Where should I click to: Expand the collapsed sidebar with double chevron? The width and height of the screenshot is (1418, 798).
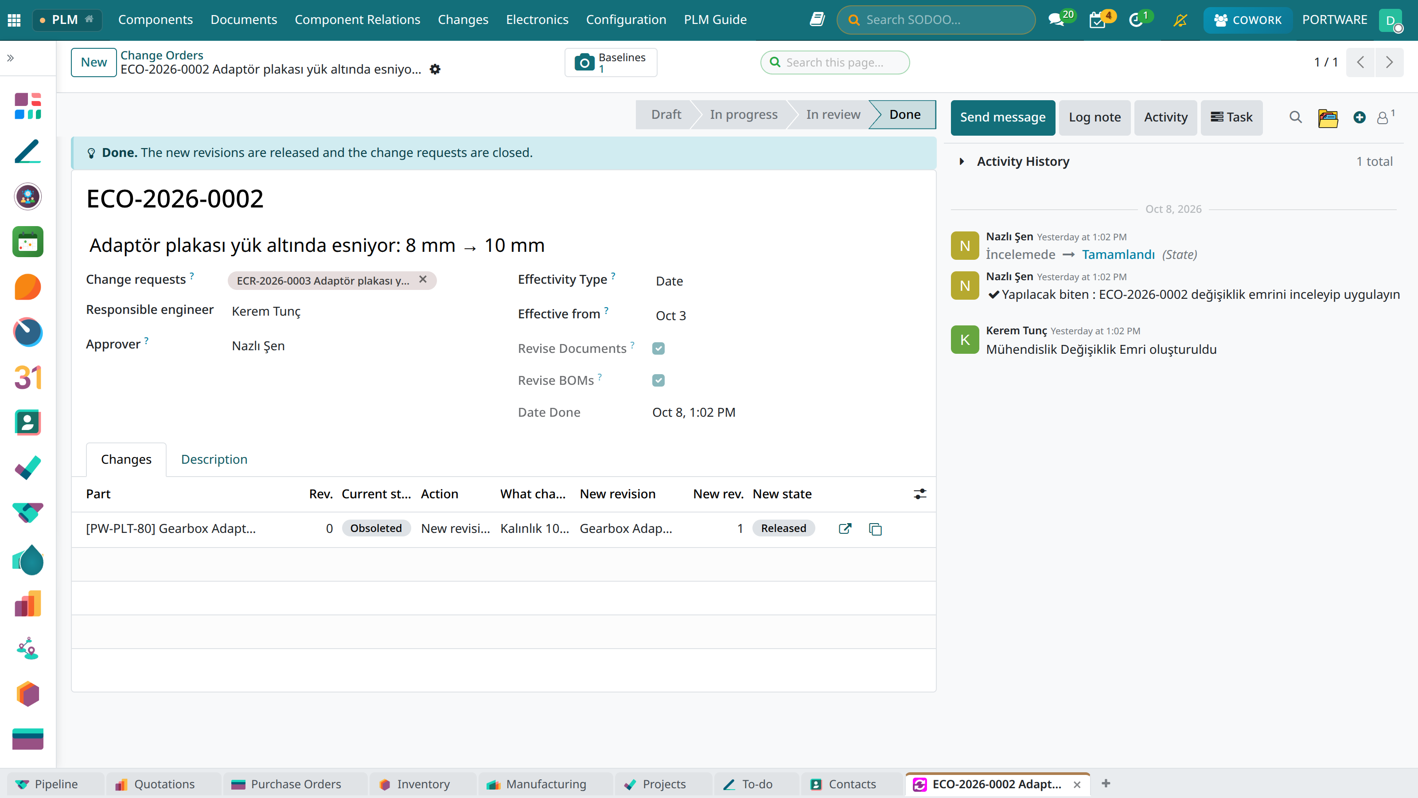pyautogui.click(x=11, y=58)
